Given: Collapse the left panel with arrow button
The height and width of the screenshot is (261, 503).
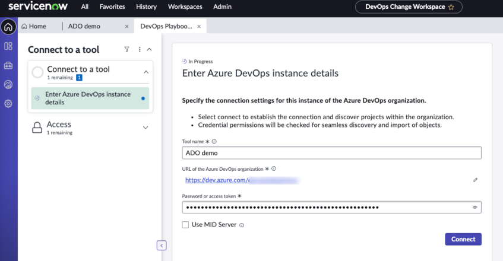Looking at the screenshot, I should pyautogui.click(x=162, y=246).
